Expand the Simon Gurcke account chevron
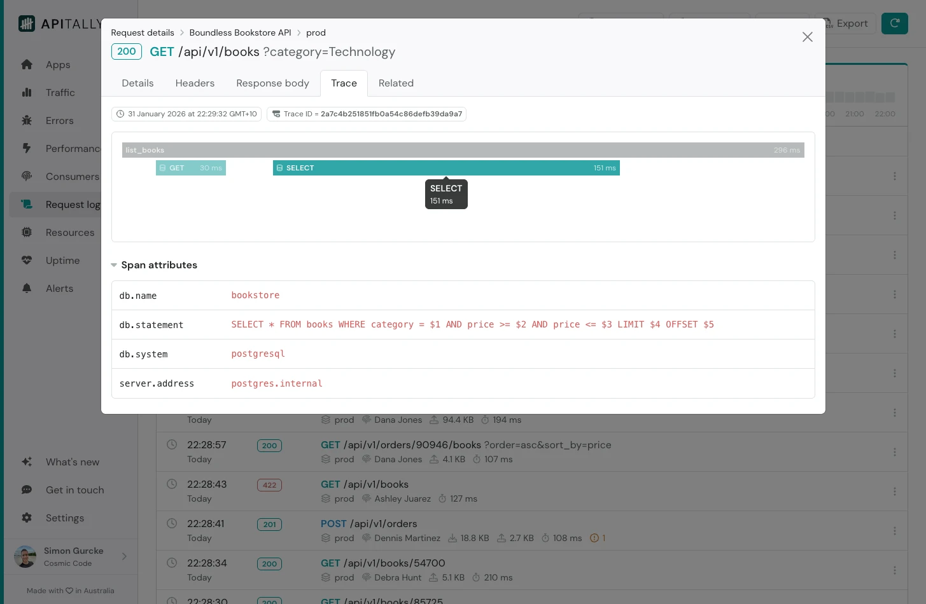The image size is (926, 604). click(x=124, y=556)
